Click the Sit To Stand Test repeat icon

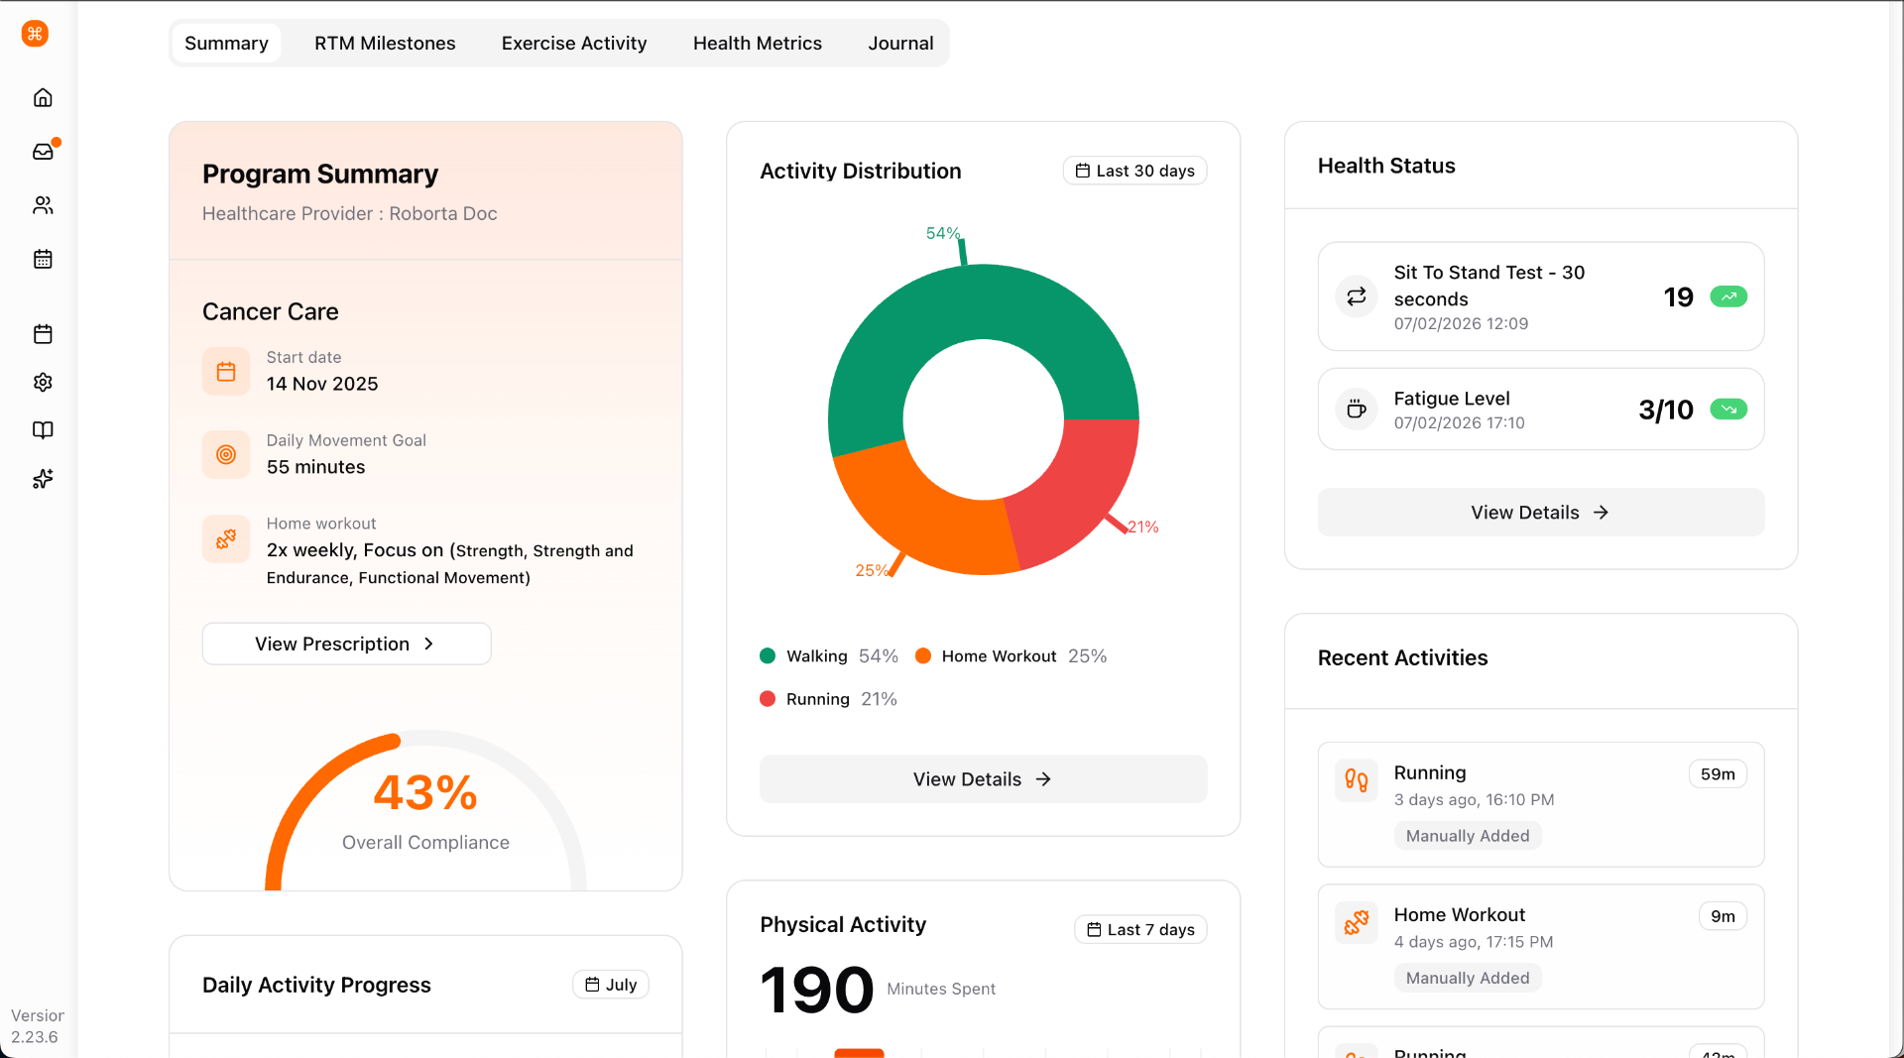point(1357,296)
